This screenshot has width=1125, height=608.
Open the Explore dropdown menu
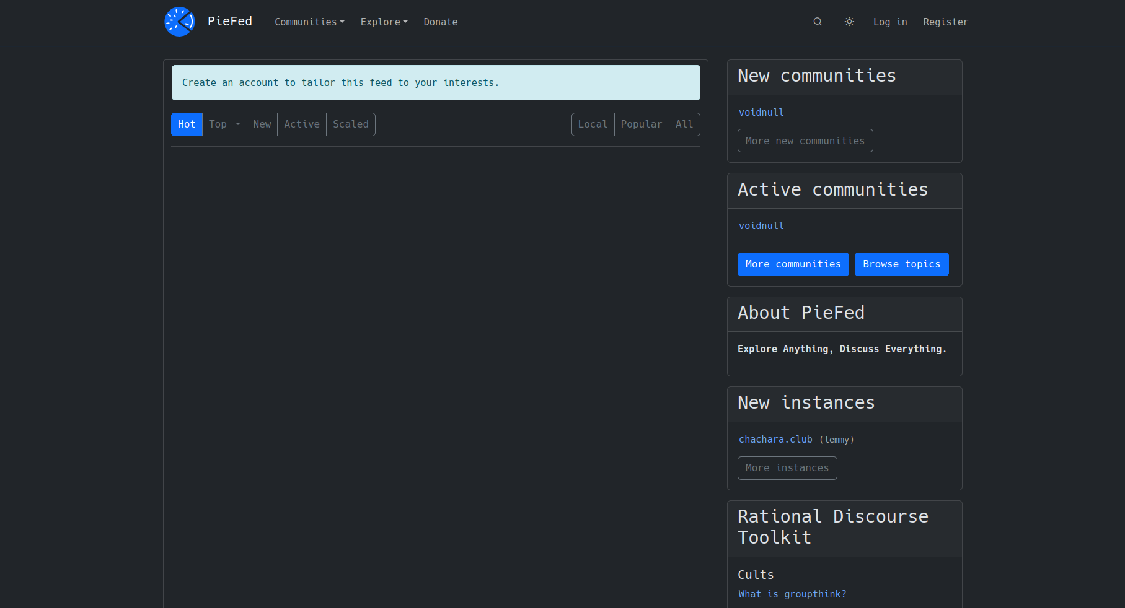pos(384,22)
